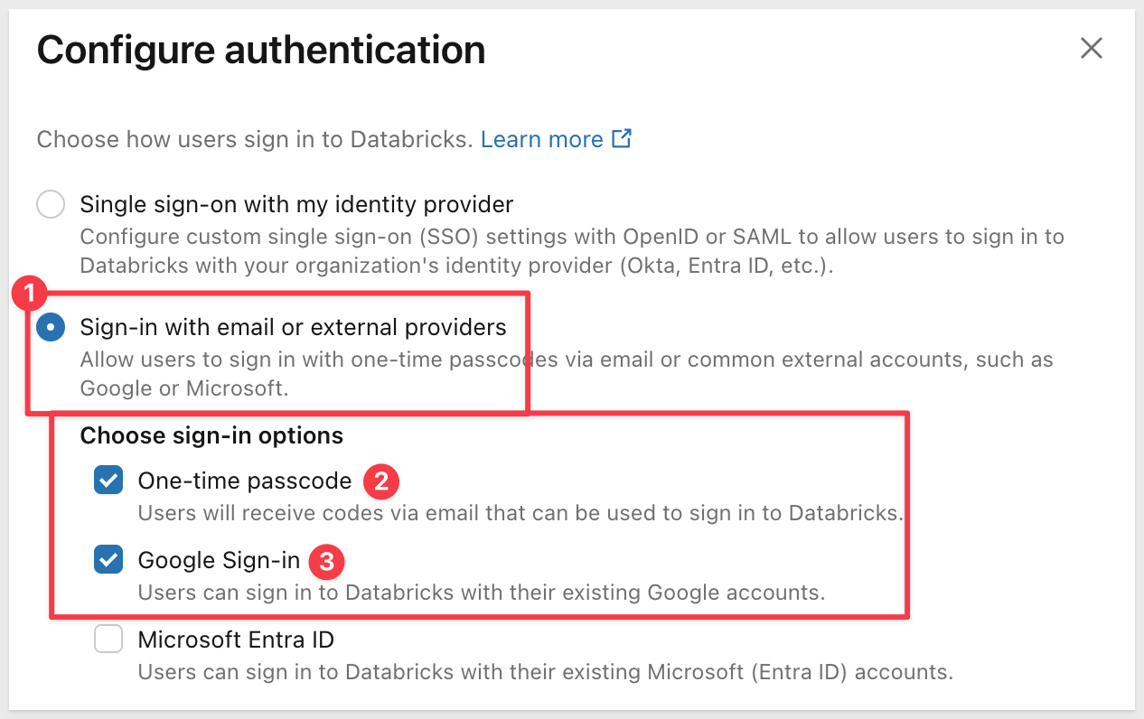Disable the Google Sign-in checkbox
Image resolution: width=1144 pixels, height=719 pixels.
(x=108, y=560)
